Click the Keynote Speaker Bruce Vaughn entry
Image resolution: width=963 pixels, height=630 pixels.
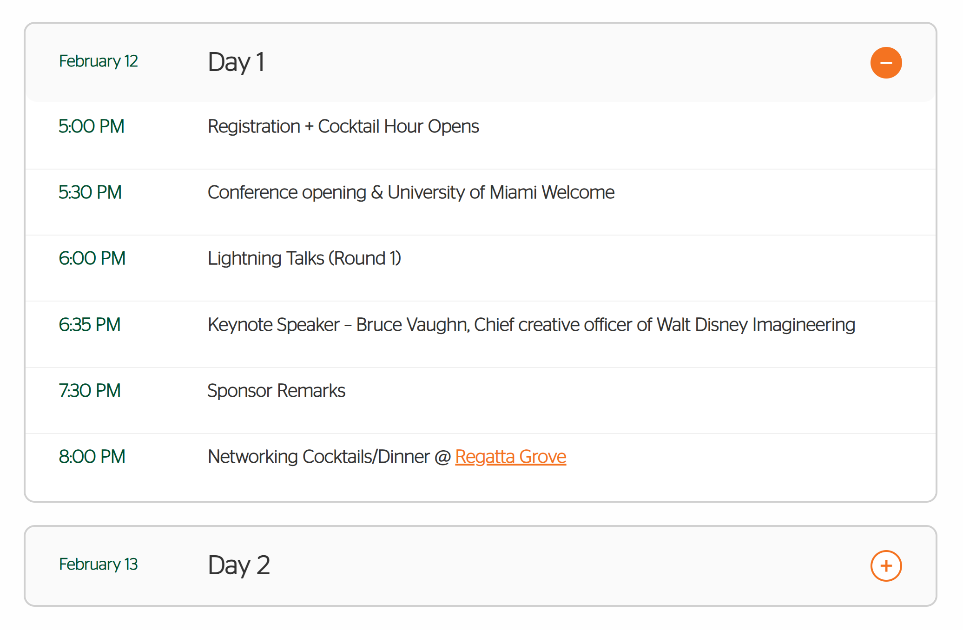click(x=531, y=325)
